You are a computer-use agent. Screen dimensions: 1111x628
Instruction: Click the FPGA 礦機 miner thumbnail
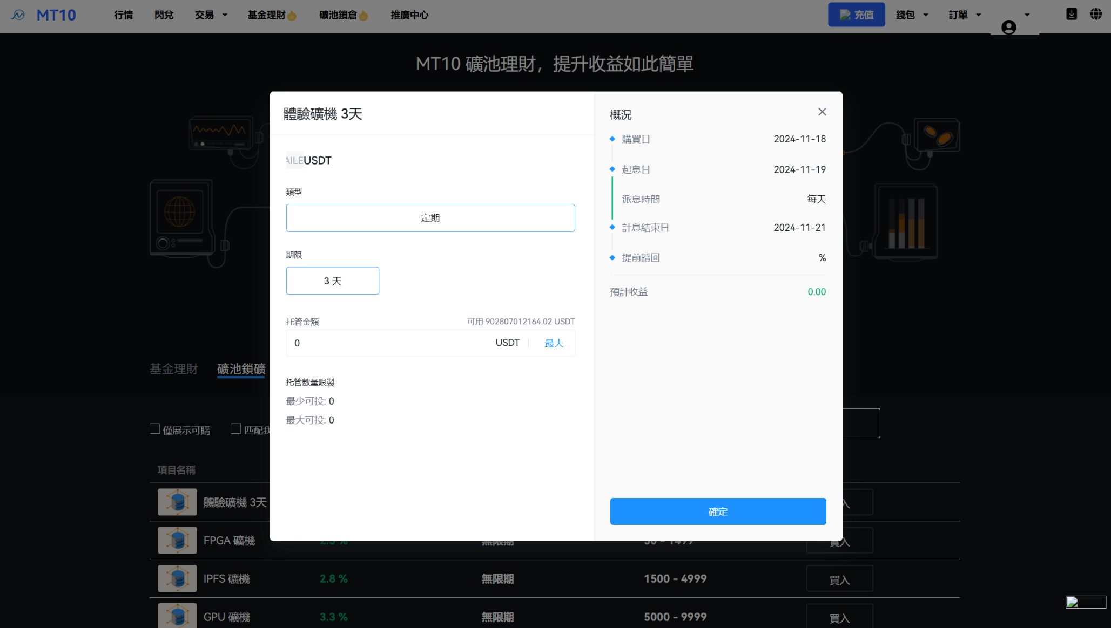pyautogui.click(x=177, y=540)
